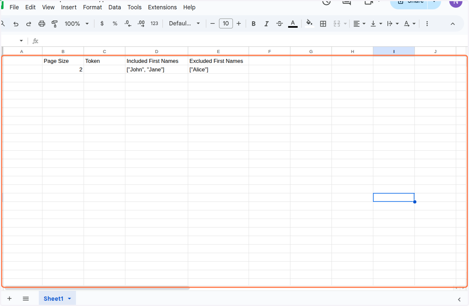This screenshot has width=469, height=306.
Task: Open the Extensions menu
Action: [x=162, y=7]
